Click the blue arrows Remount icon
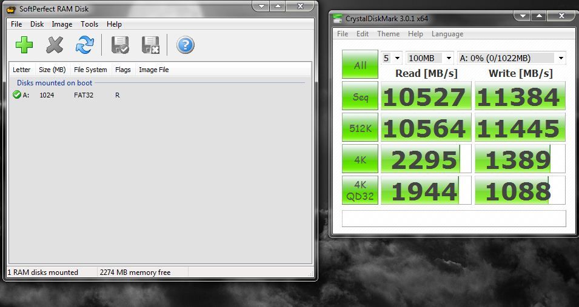The width and height of the screenshot is (579, 307). [x=85, y=45]
